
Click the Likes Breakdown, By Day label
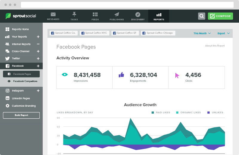pos(75,113)
